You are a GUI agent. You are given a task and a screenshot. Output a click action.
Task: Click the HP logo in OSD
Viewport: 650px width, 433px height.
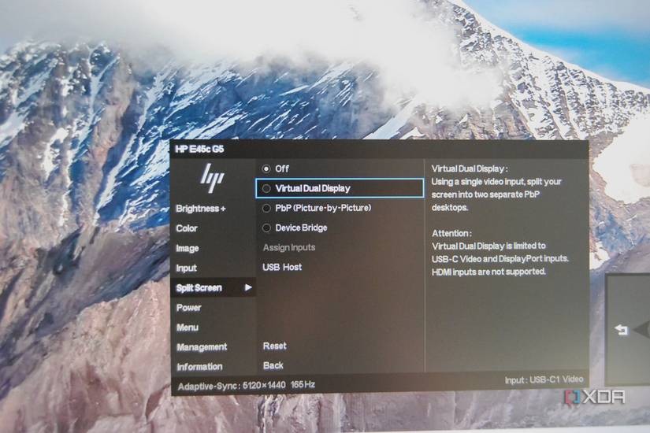tap(213, 178)
